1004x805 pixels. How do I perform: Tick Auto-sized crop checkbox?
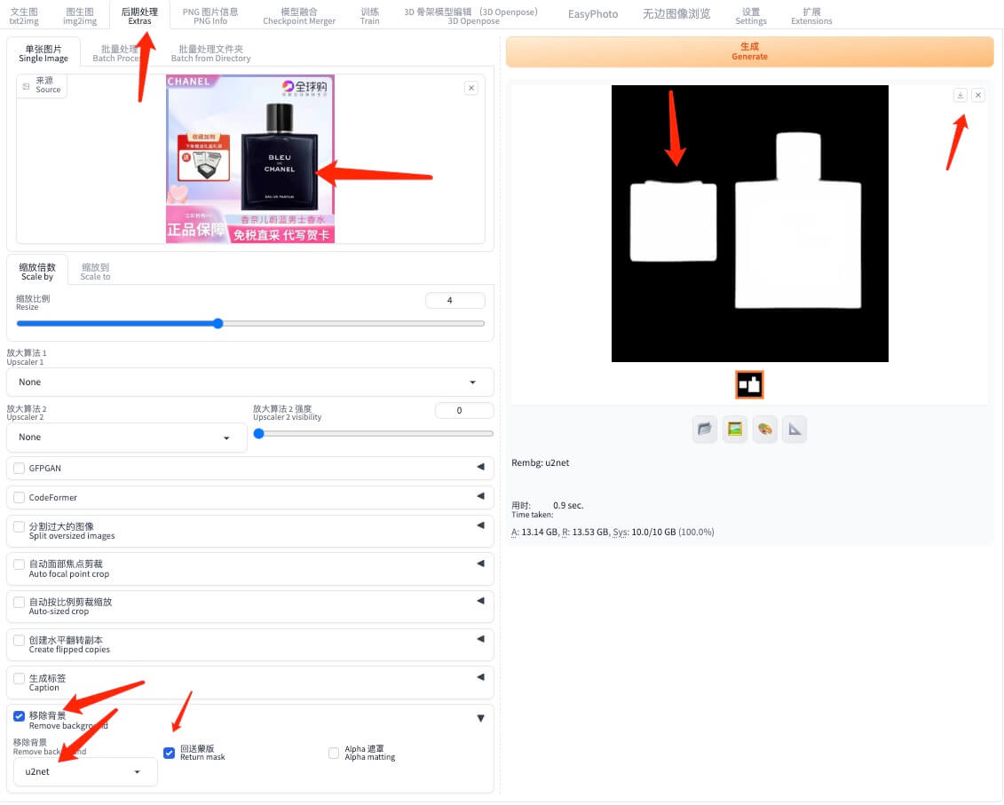click(x=20, y=603)
